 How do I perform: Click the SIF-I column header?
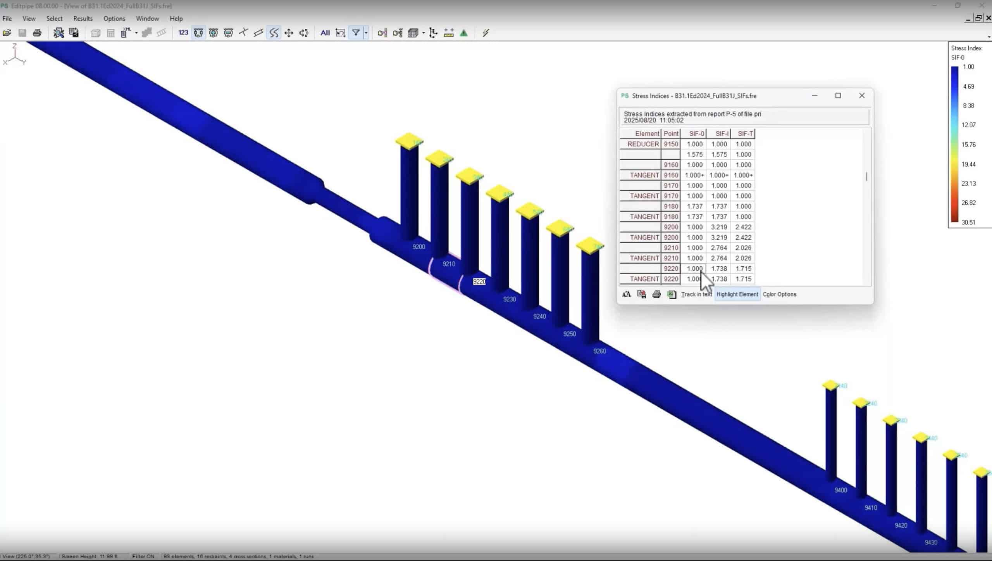(722, 134)
